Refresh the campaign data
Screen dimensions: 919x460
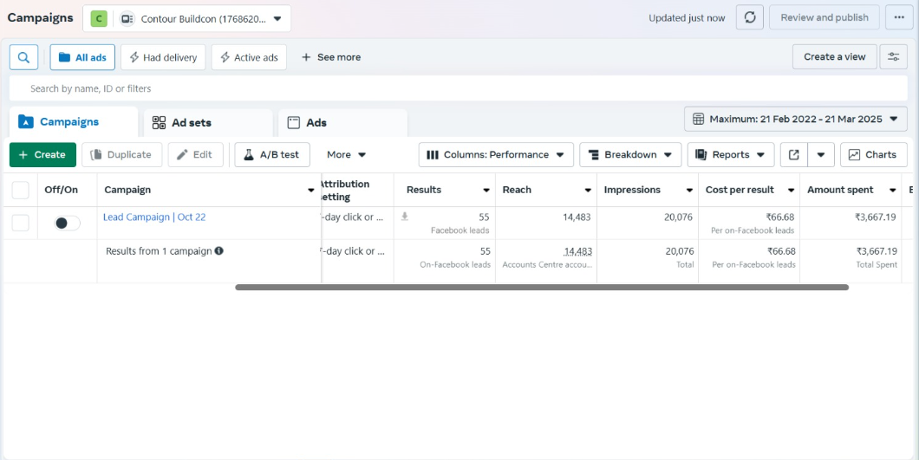749,17
